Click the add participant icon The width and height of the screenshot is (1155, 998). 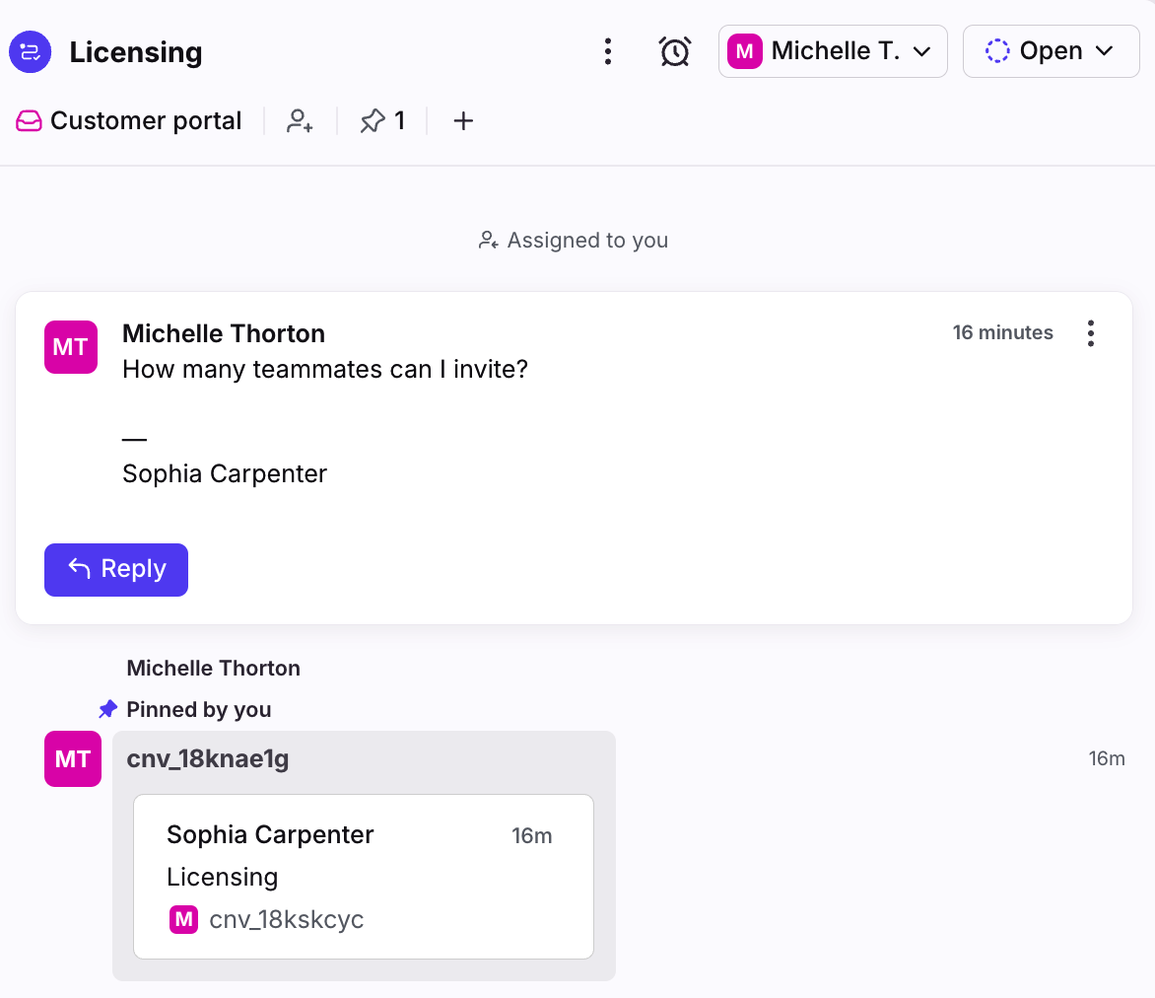300,121
